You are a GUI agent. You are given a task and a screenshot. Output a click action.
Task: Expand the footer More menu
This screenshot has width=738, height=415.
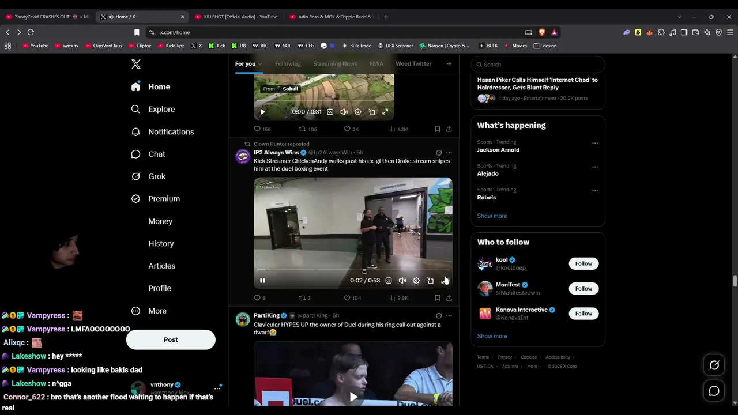pyautogui.click(x=534, y=367)
